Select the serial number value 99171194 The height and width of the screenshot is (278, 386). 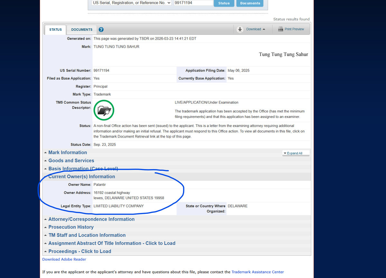101,71
